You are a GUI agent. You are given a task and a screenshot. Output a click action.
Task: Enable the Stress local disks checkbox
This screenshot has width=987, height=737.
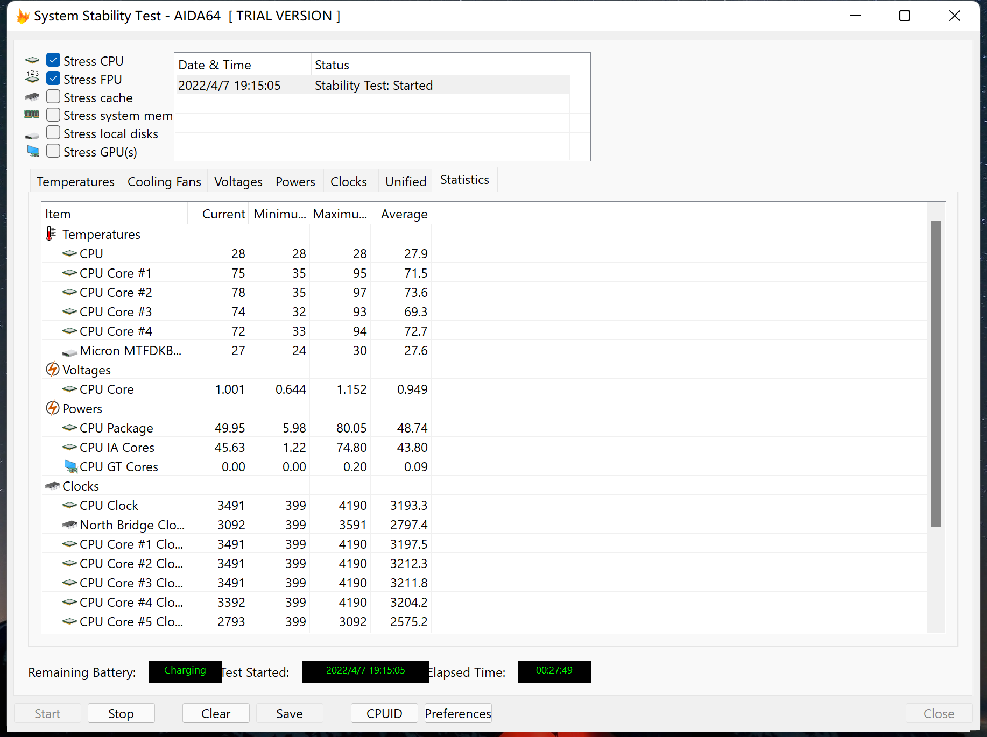(53, 133)
